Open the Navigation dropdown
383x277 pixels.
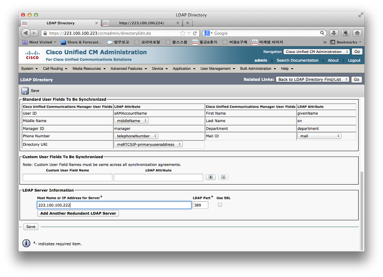pyautogui.click(x=317, y=52)
